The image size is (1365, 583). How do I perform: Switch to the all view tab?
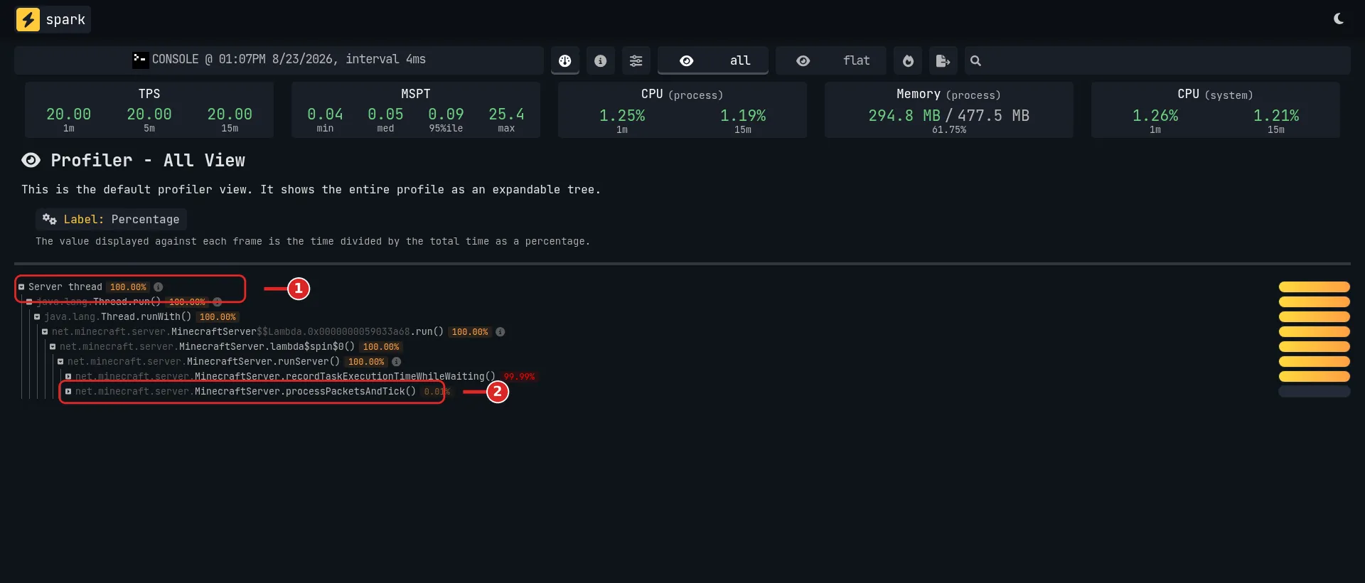coord(713,60)
